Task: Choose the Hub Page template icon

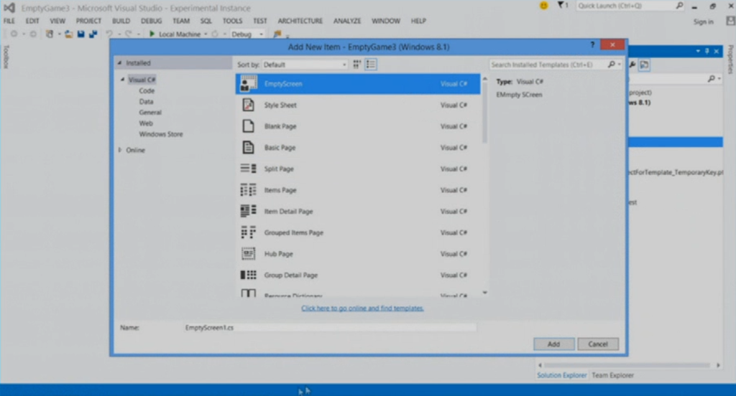Action: 248,253
